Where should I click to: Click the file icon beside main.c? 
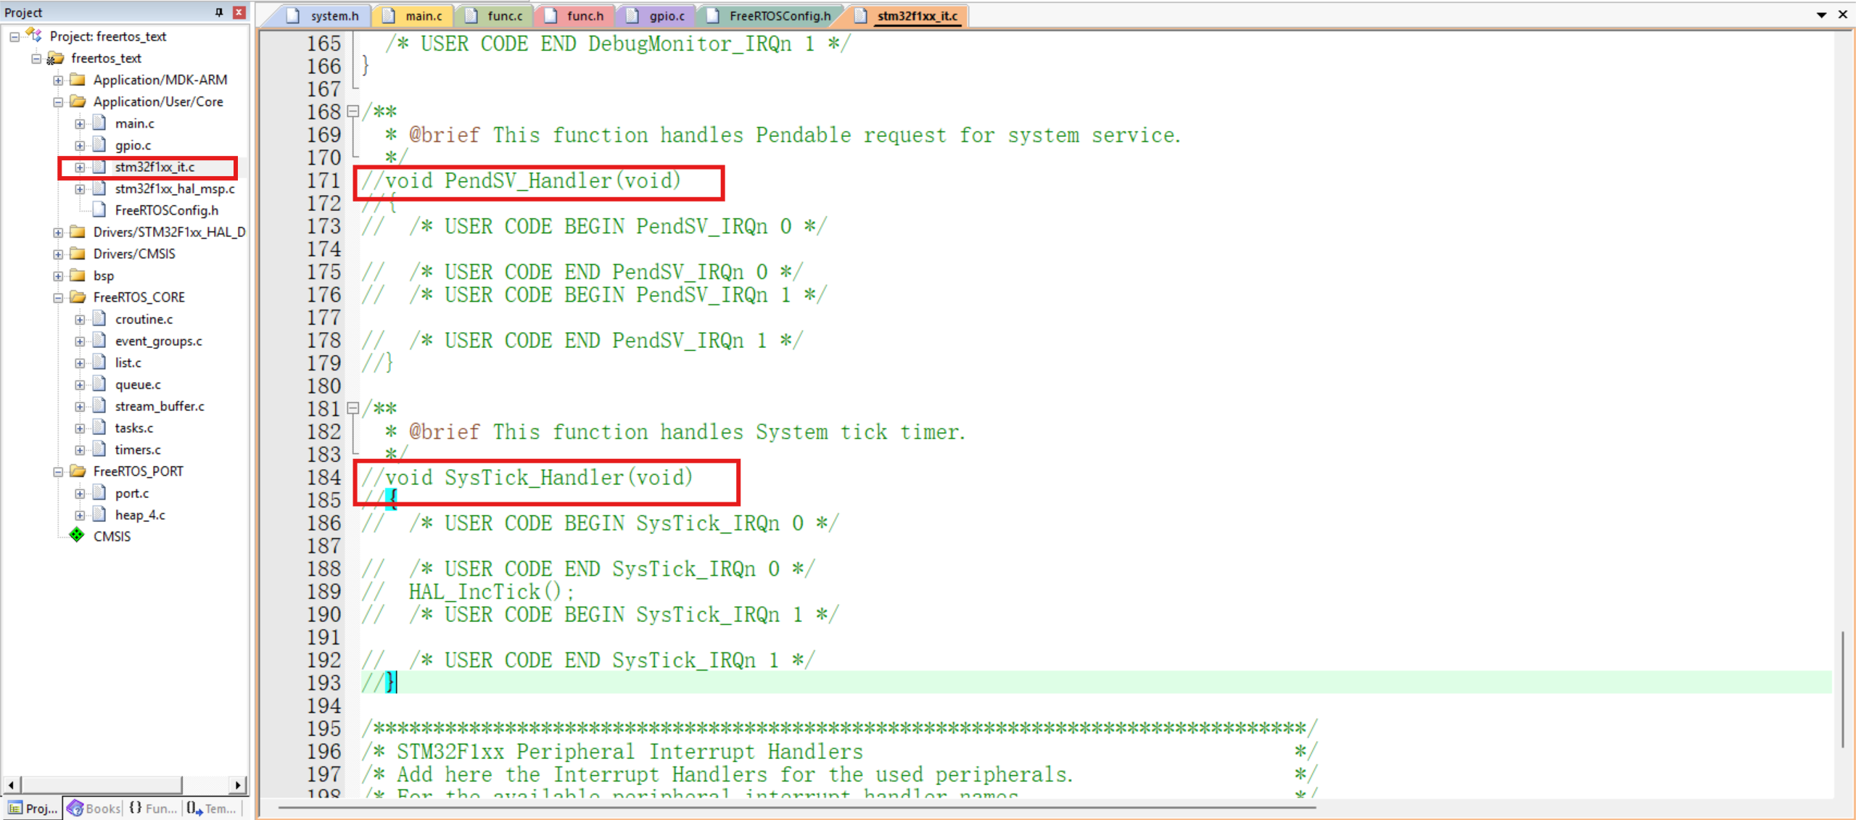pos(98,123)
